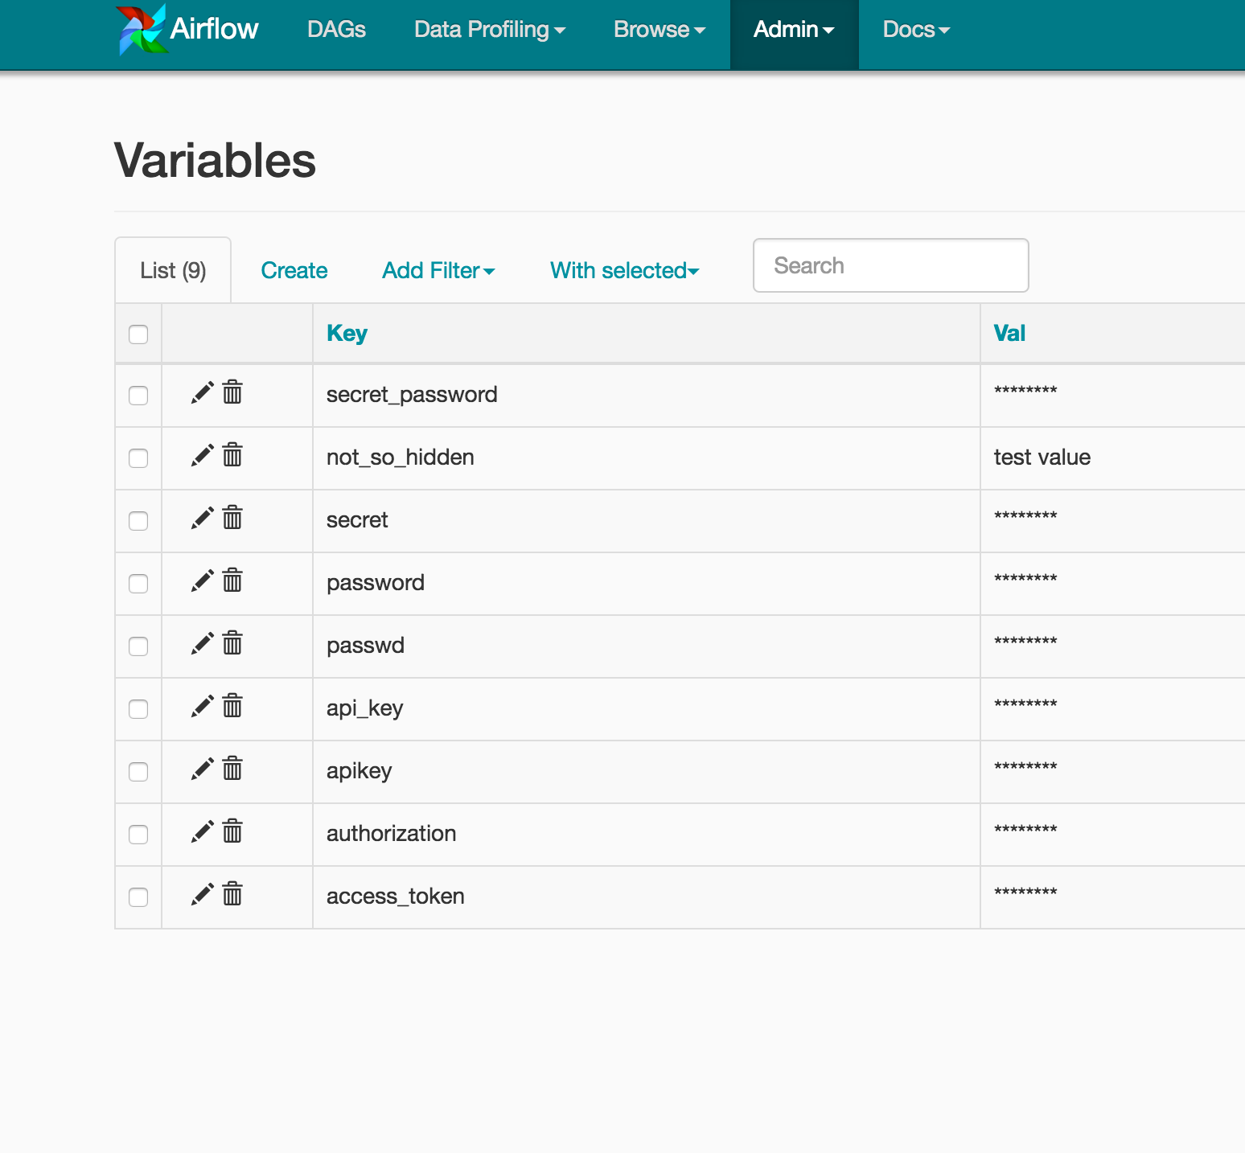Click Create to add a variable

pyautogui.click(x=293, y=270)
